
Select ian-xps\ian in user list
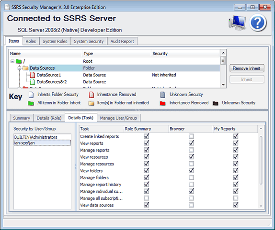42,143
